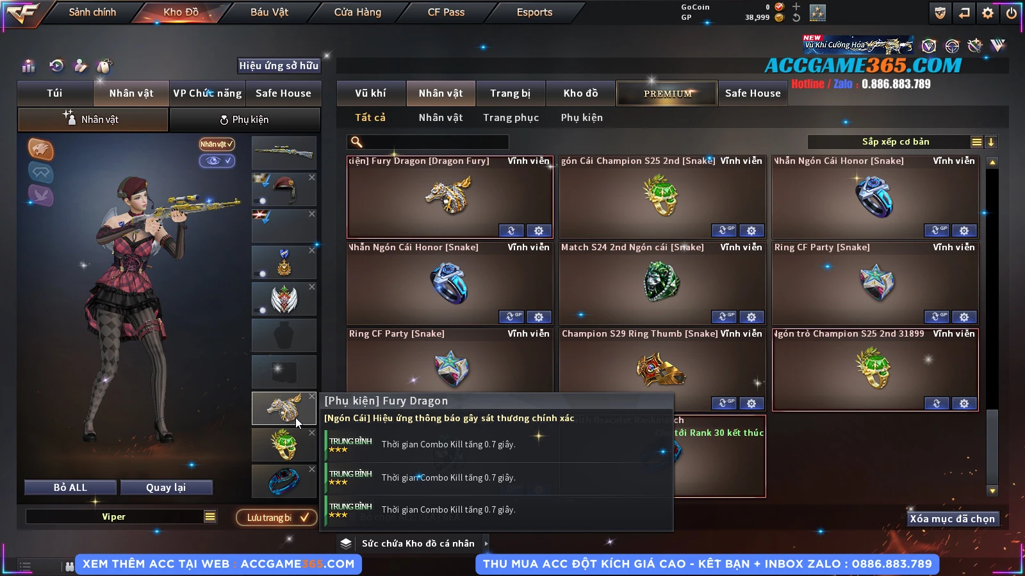The width and height of the screenshot is (1025, 576).
Task: Click the Fury Dragon item settings gear
Action: point(539,230)
